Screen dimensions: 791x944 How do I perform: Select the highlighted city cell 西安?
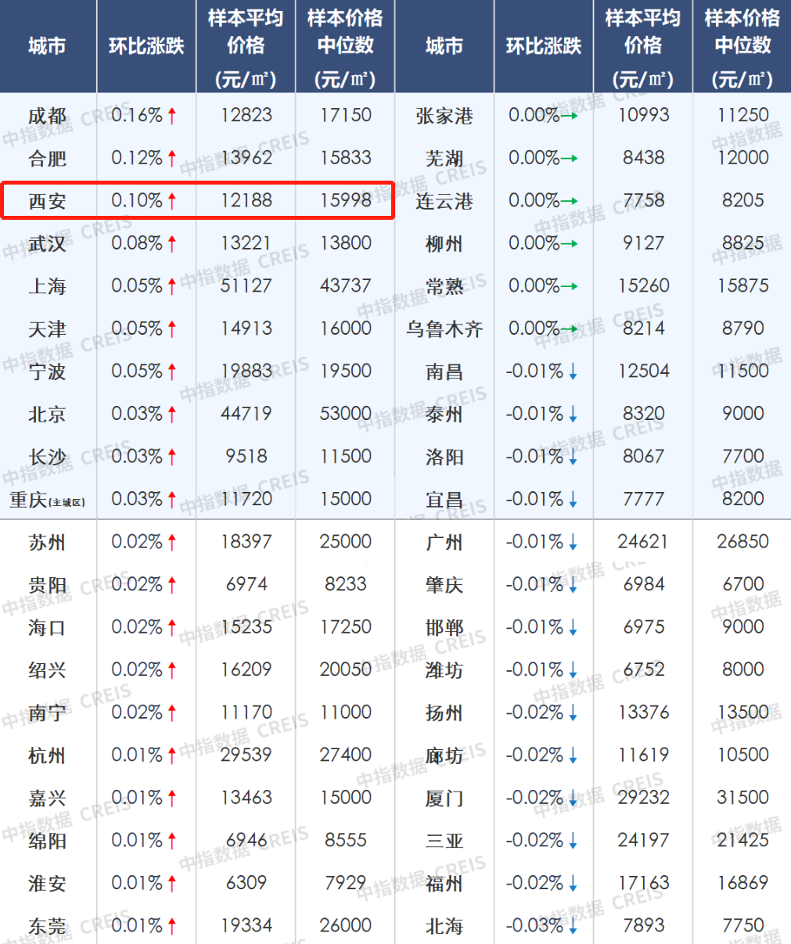click(x=47, y=201)
